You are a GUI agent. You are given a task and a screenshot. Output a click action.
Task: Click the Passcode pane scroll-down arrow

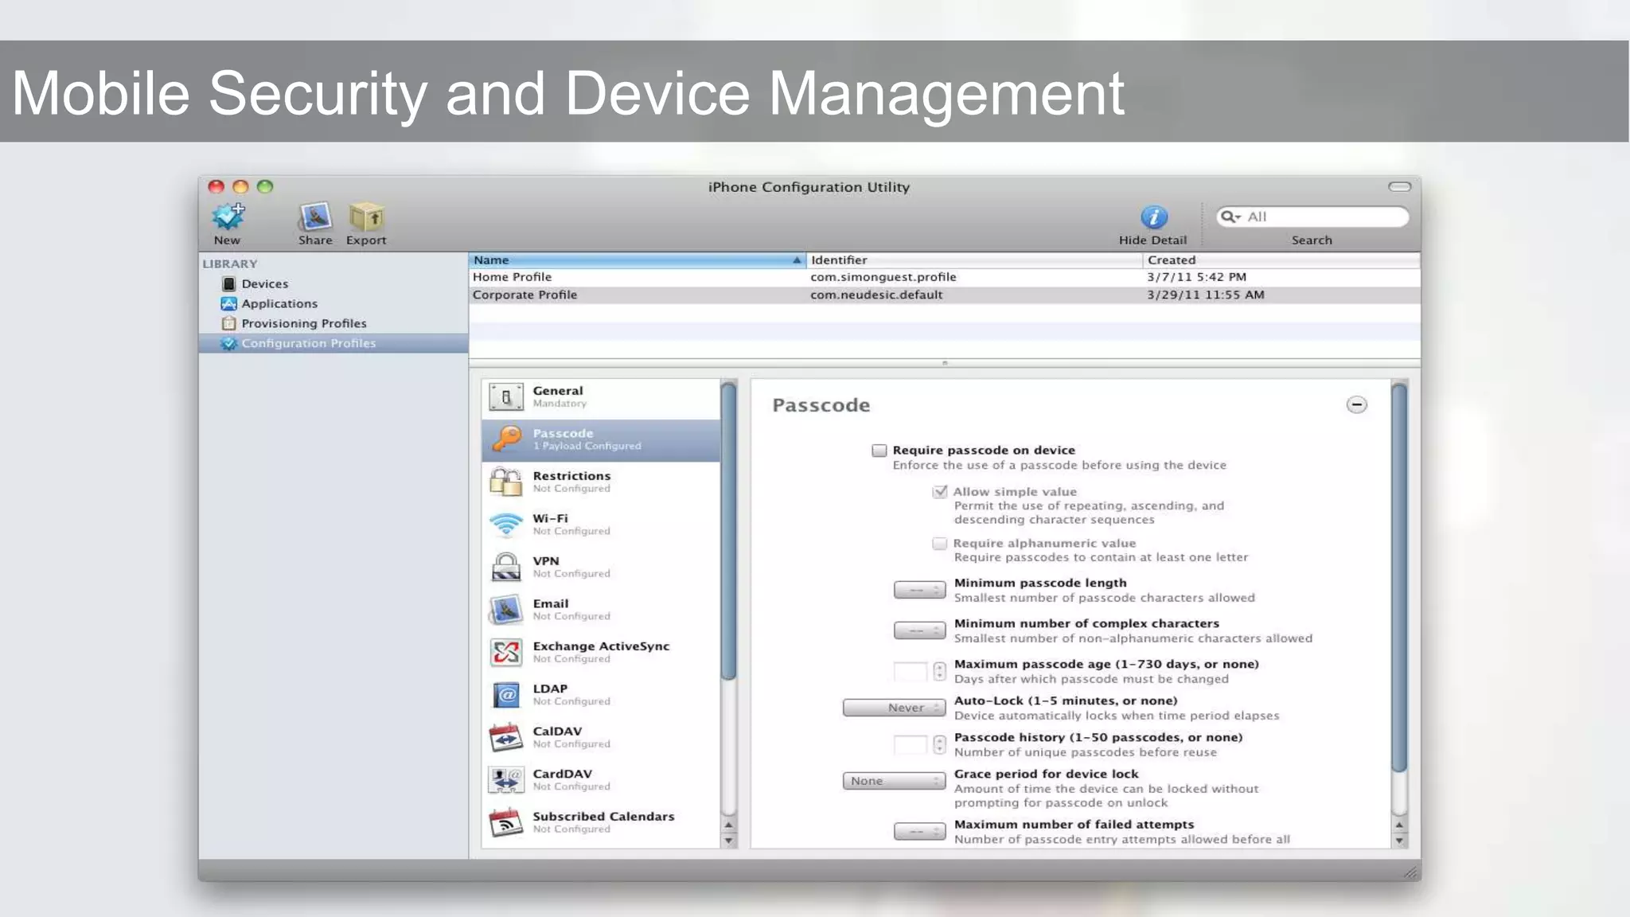(x=1399, y=841)
